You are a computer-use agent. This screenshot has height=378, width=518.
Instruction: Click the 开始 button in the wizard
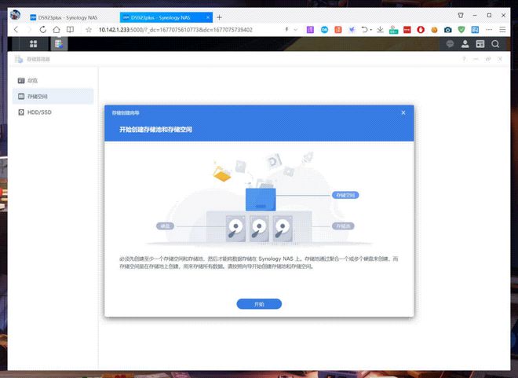(259, 303)
